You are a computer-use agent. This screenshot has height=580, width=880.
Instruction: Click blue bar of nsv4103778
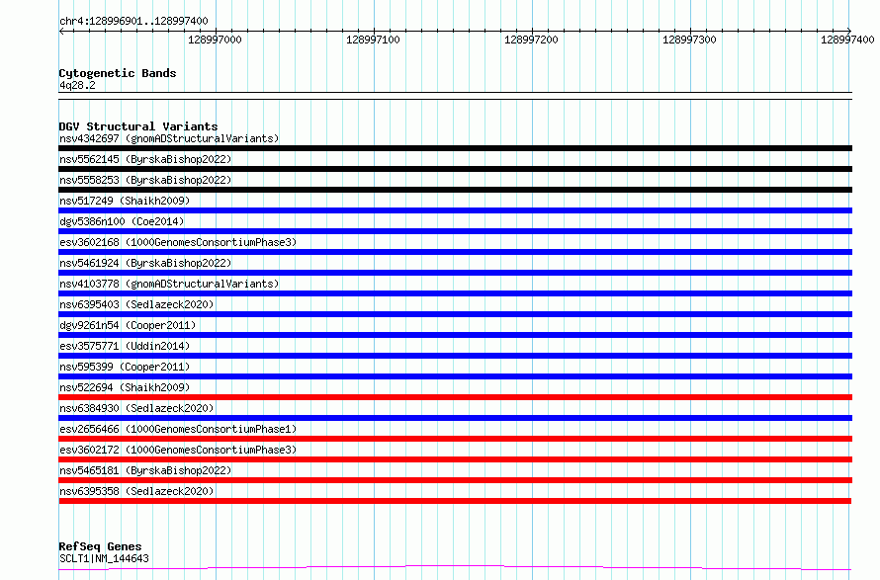[x=455, y=293]
